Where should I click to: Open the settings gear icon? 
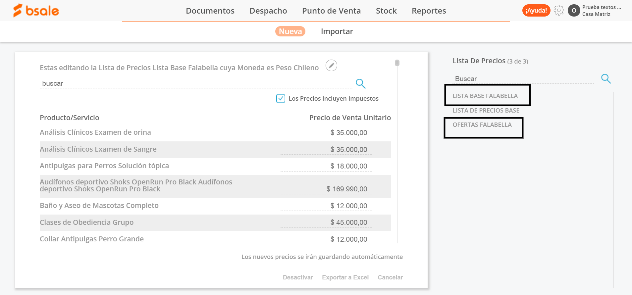pyautogui.click(x=559, y=11)
